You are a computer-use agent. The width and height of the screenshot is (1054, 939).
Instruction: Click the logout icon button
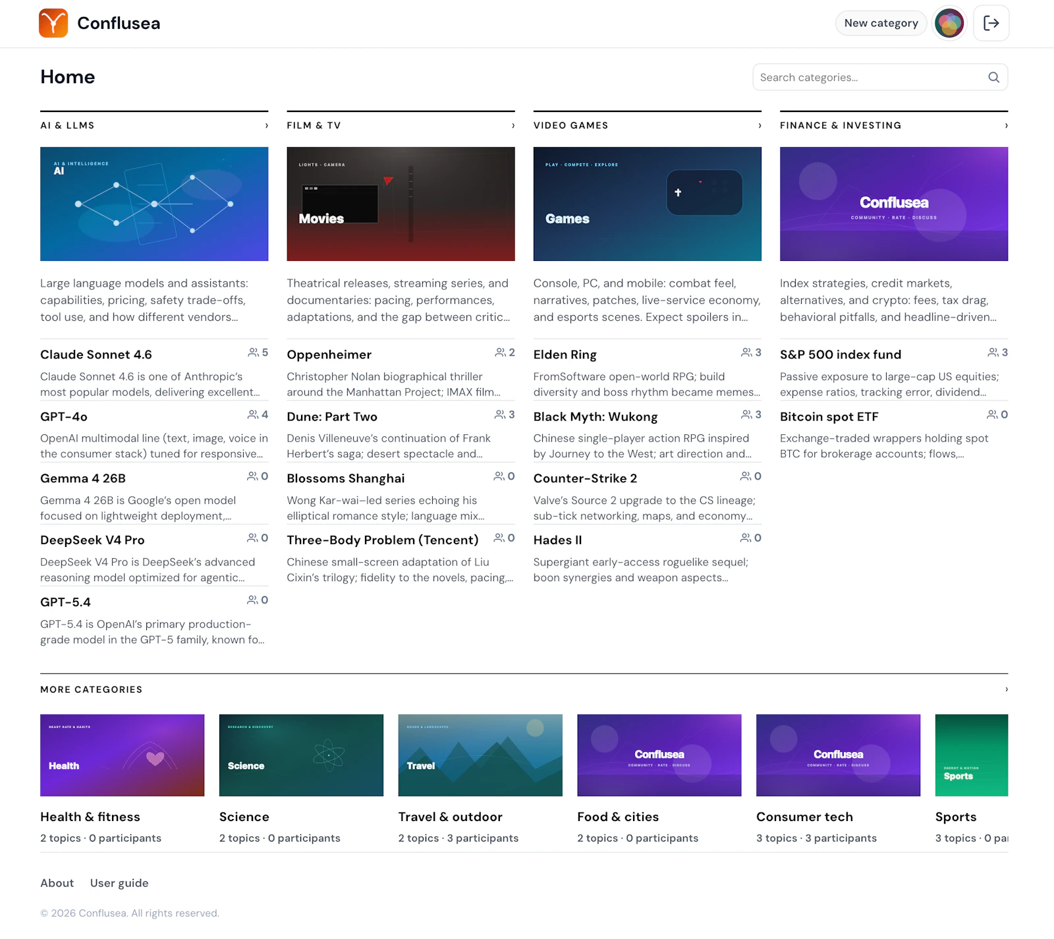pos(991,23)
